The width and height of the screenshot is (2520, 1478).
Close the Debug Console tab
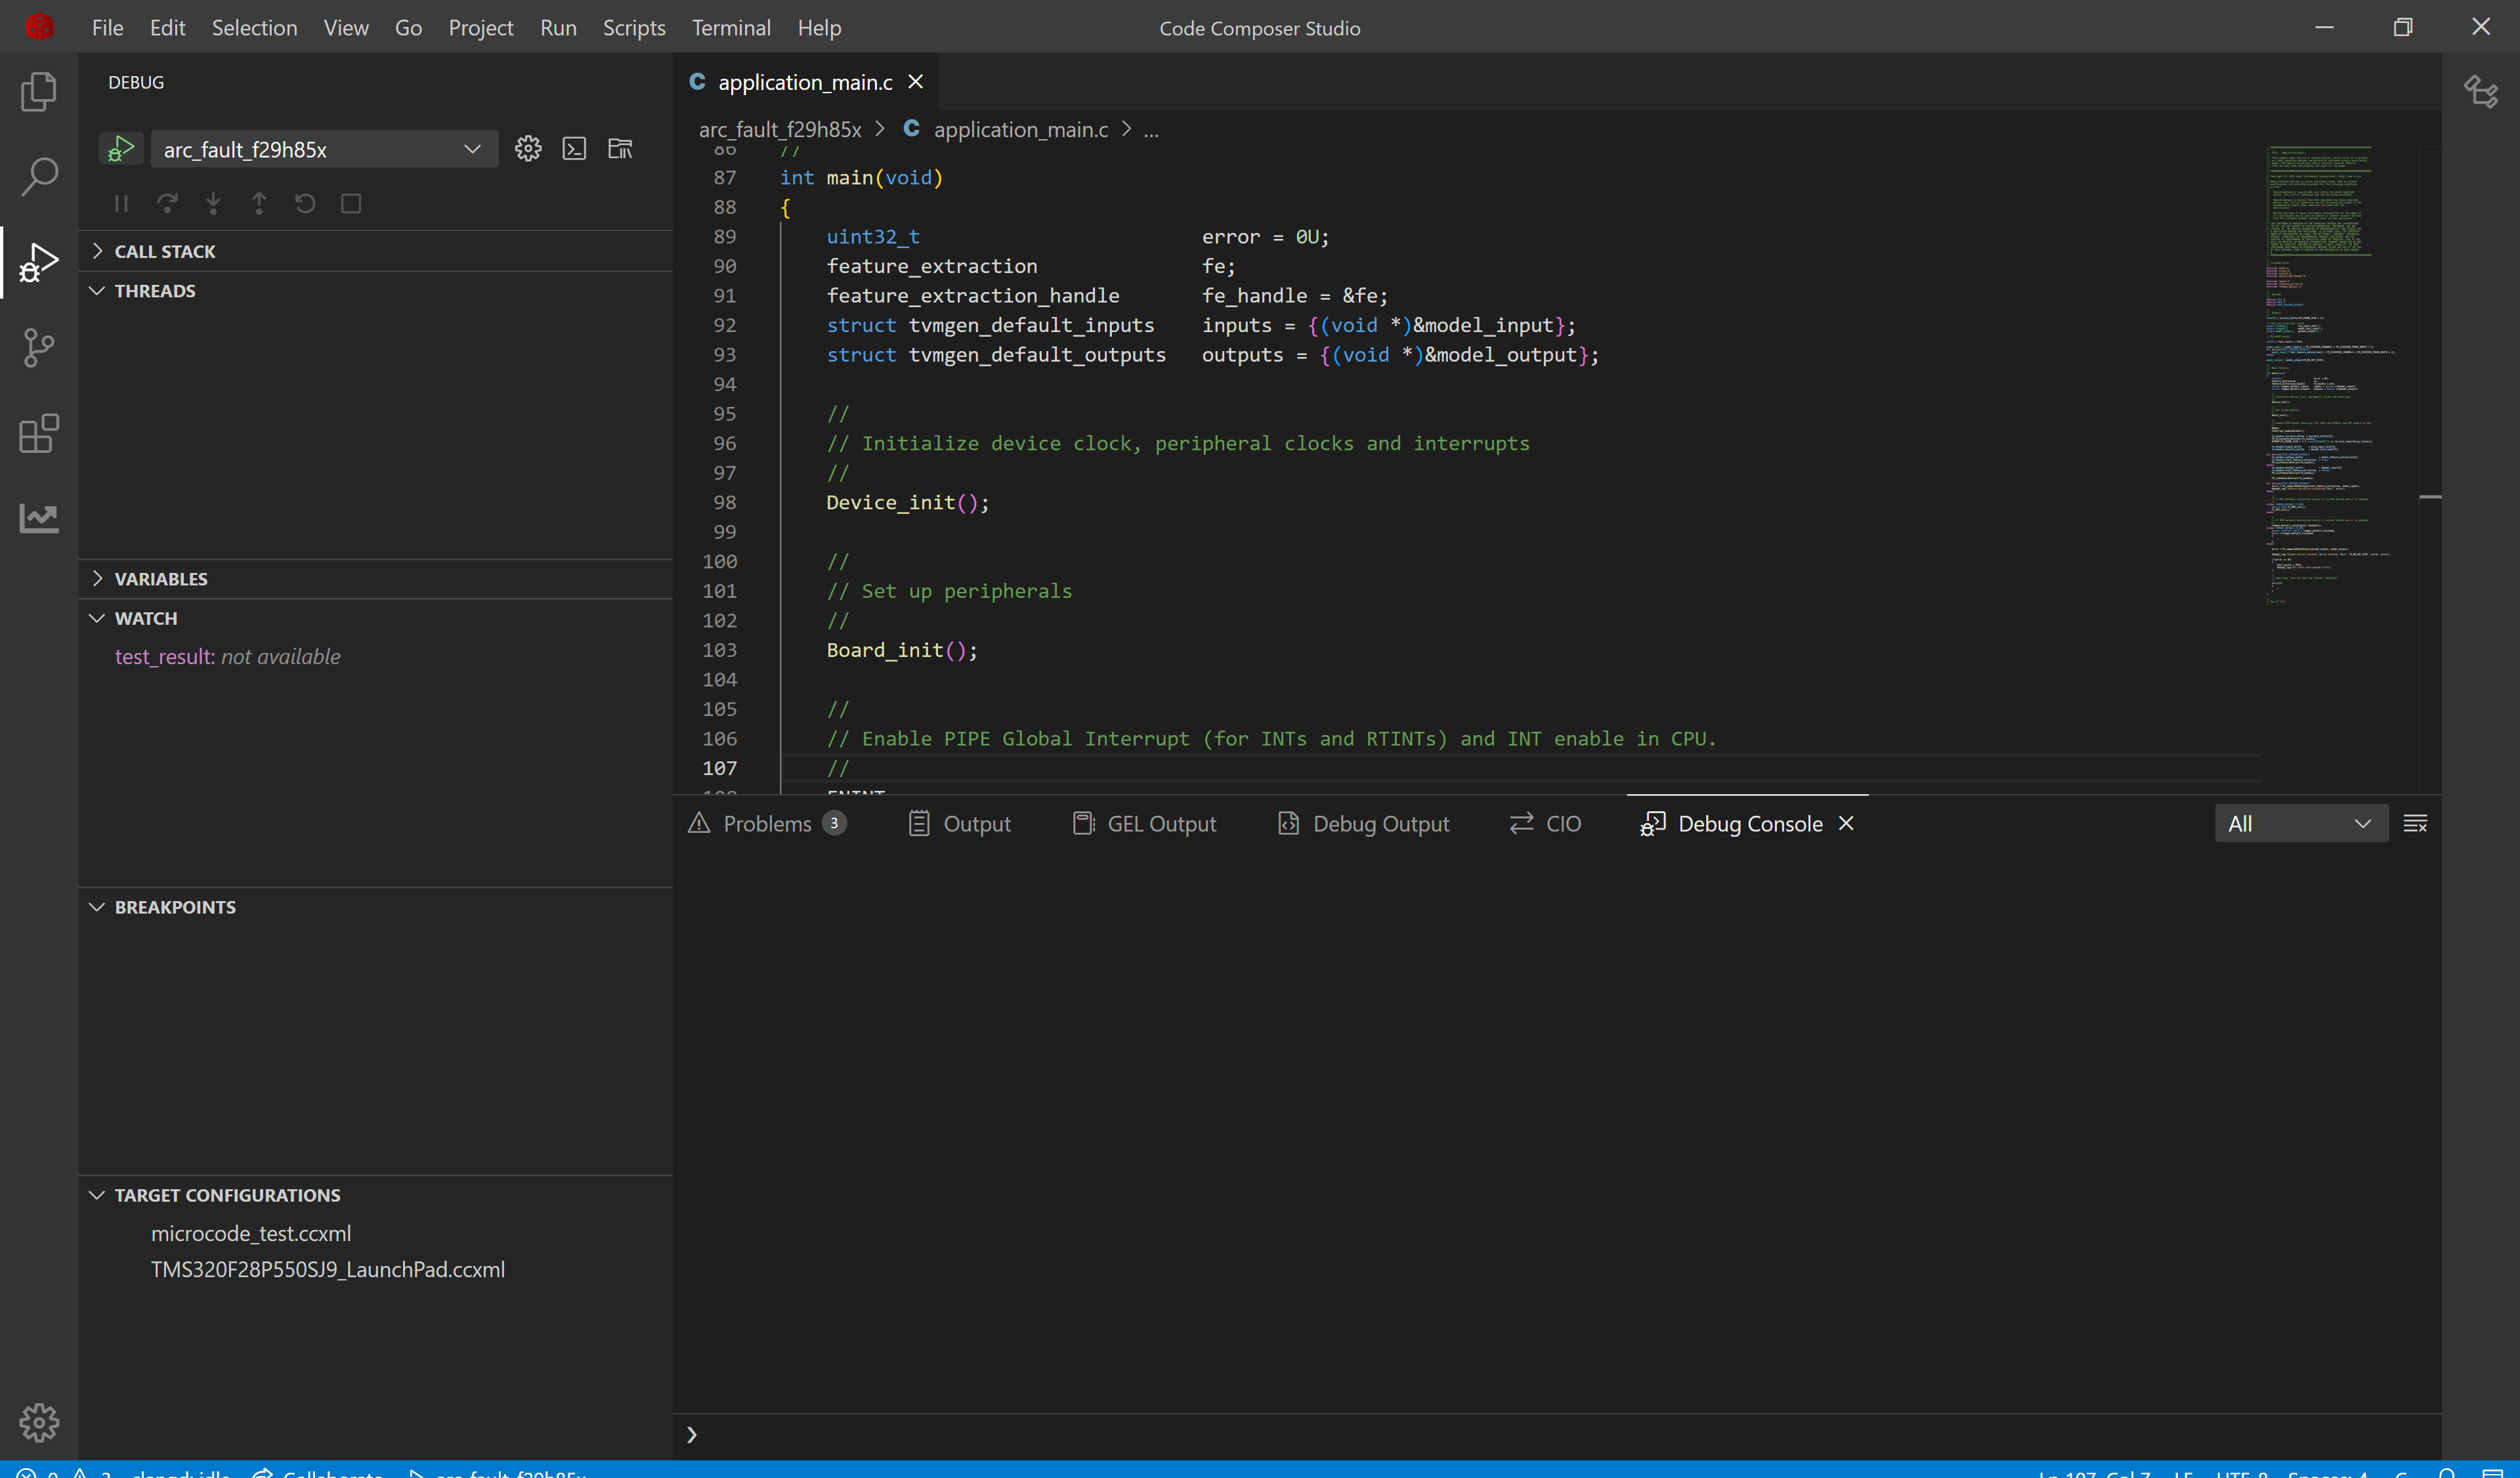(1846, 823)
